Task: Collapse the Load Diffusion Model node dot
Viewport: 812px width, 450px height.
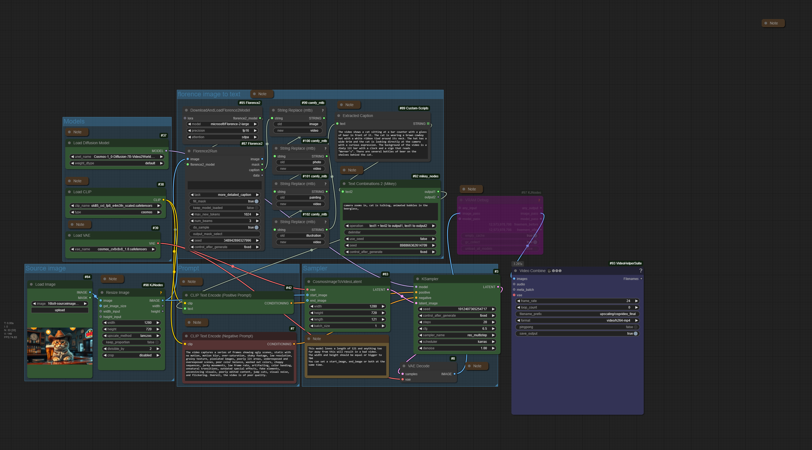Action: (69, 143)
